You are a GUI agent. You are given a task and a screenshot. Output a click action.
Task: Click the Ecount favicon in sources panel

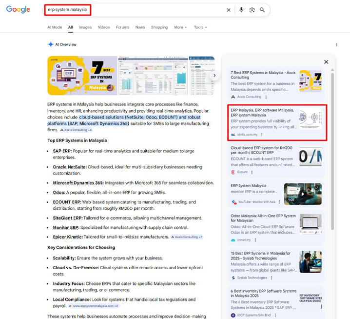click(233, 172)
